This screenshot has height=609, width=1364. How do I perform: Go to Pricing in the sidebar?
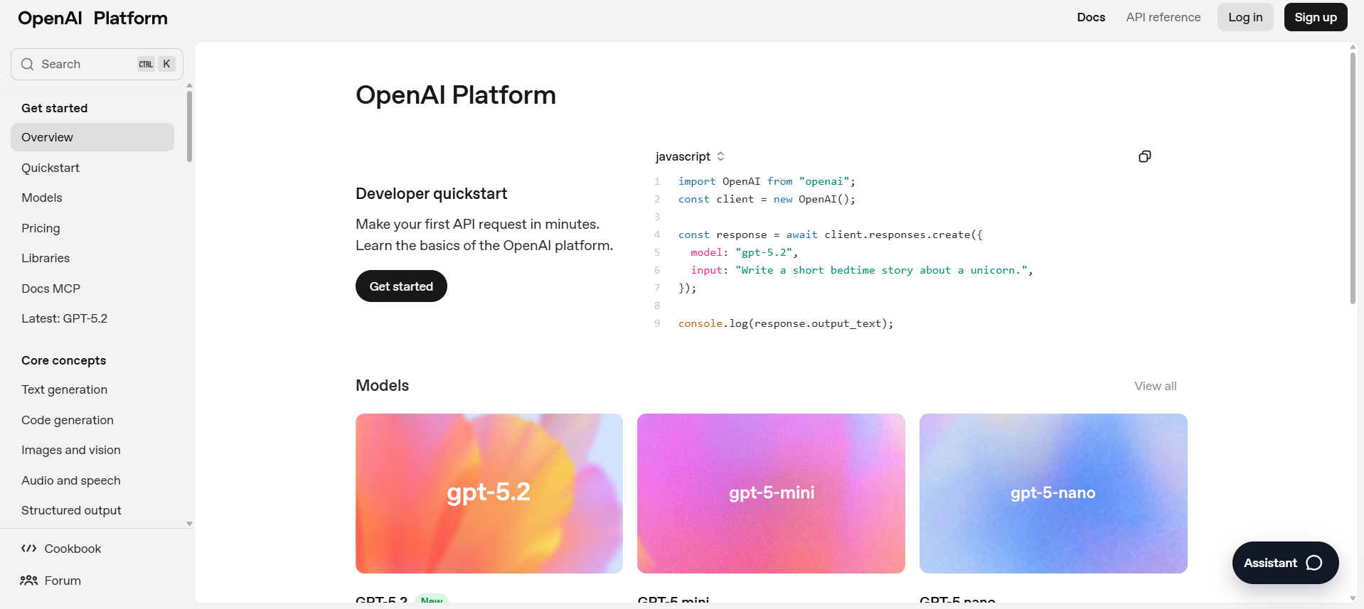(x=41, y=228)
